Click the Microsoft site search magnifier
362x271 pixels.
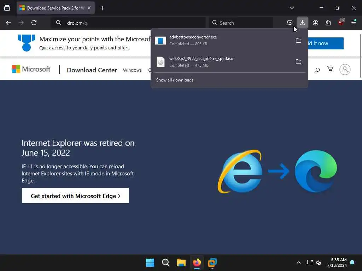(x=317, y=70)
